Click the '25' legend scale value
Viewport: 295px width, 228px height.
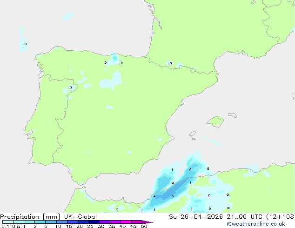[x=90, y=226]
